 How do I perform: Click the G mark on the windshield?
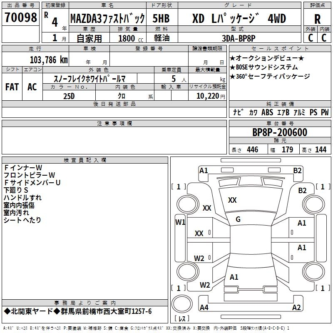pyautogui.click(x=238, y=219)
